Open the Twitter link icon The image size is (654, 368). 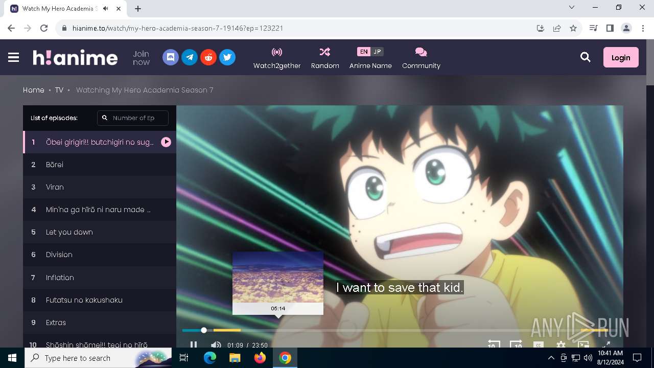tap(227, 57)
